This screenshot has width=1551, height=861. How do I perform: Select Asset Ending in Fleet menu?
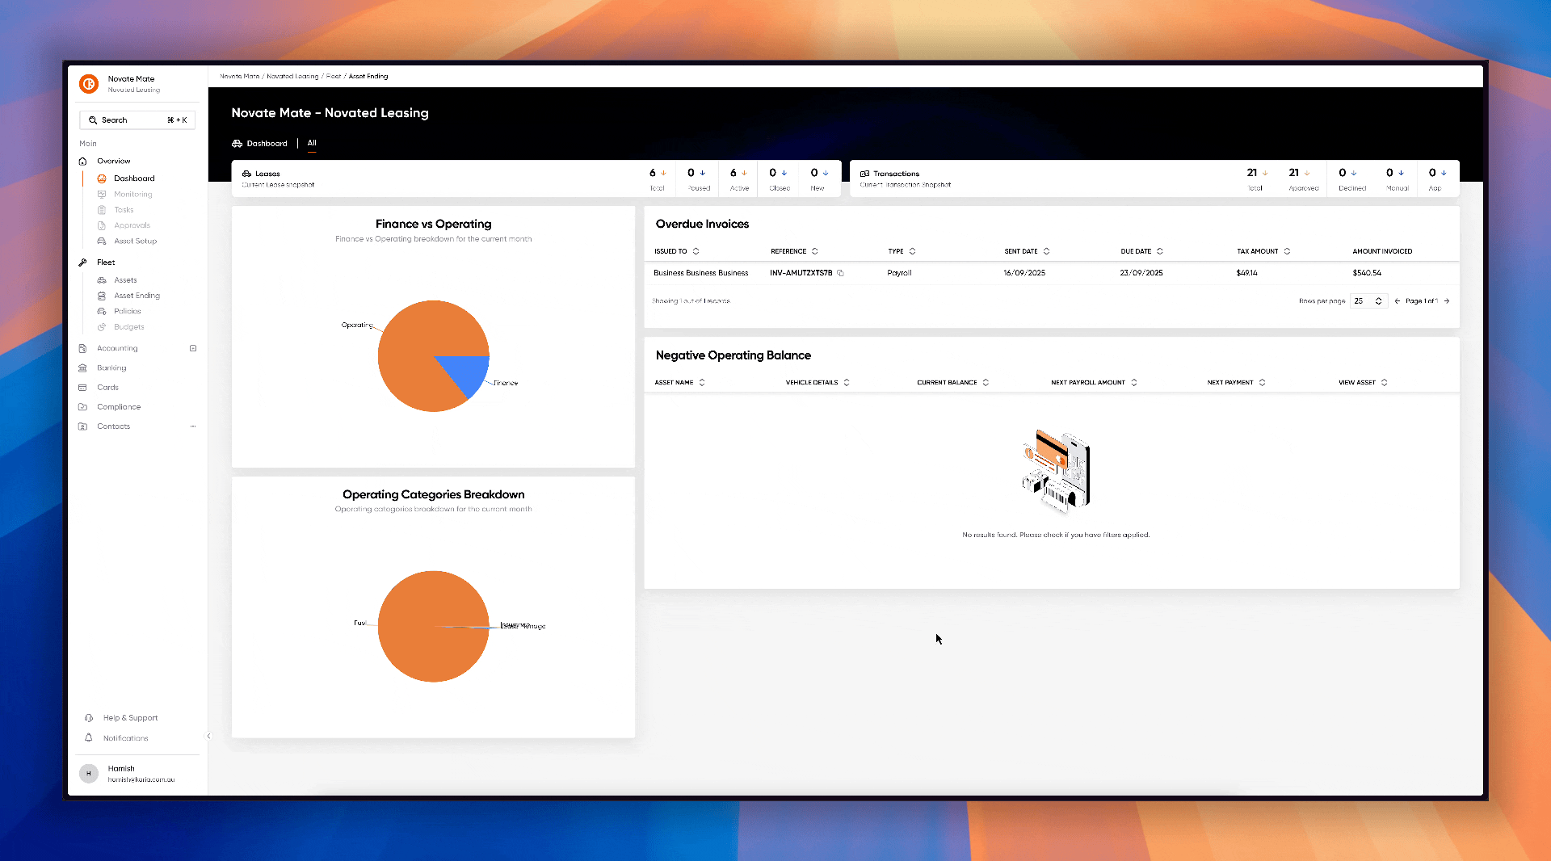(137, 296)
